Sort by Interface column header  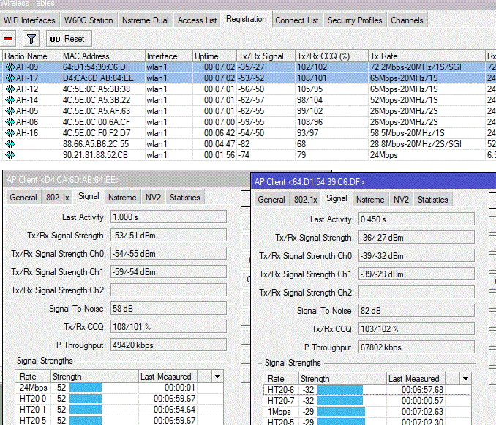coord(168,56)
